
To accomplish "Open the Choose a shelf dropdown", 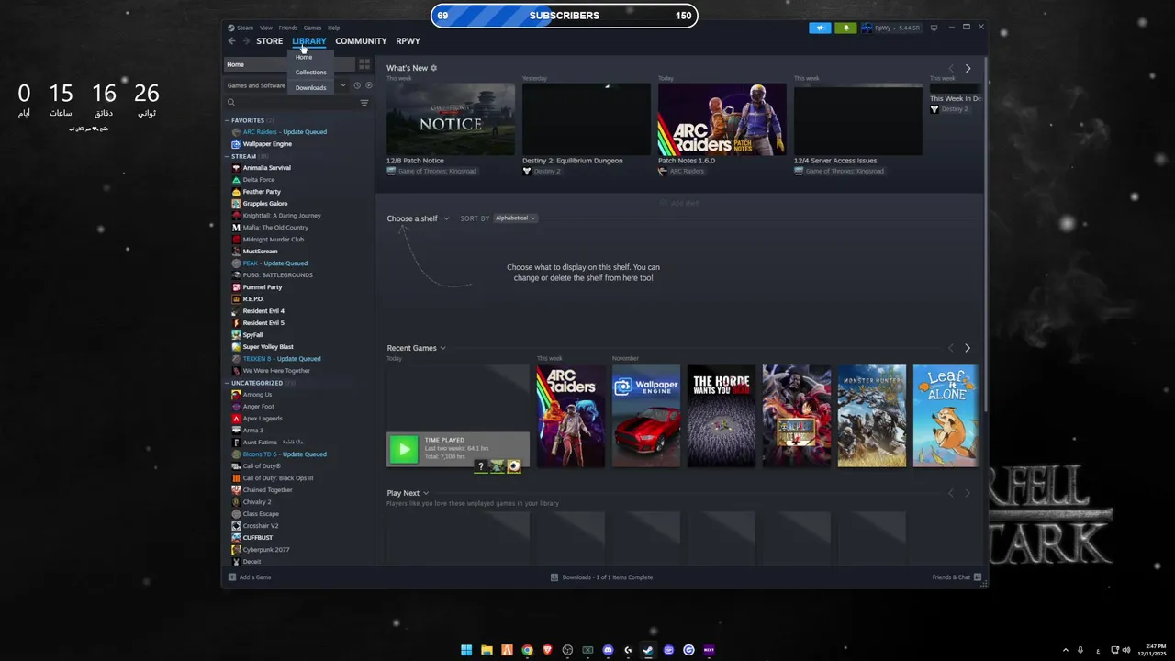I will coord(418,218).
